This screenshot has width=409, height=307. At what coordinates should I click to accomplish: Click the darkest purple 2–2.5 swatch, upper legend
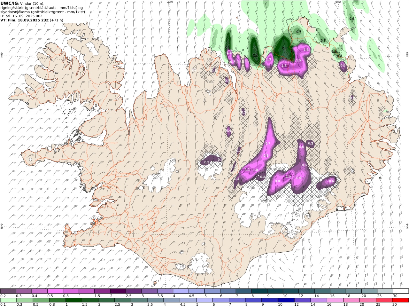(118, 291)
